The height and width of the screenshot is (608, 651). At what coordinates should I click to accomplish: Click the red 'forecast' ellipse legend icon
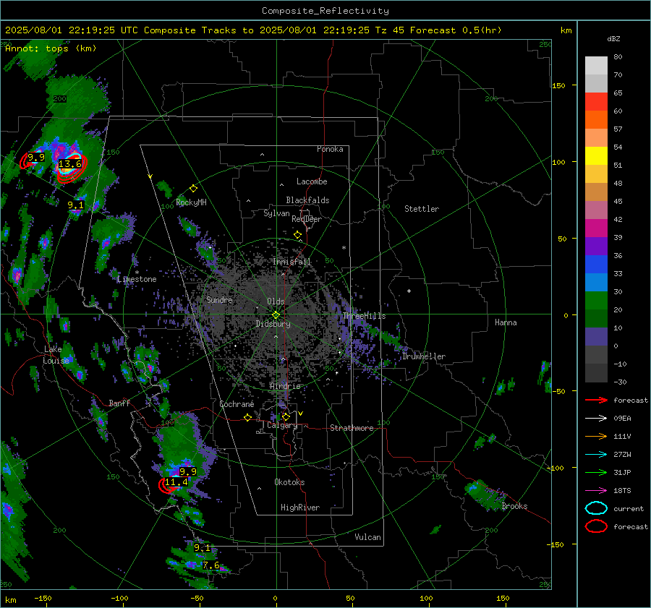(596, 526)
